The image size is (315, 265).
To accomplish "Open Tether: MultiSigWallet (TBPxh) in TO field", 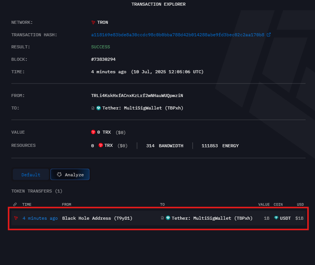I will [143, 108].
